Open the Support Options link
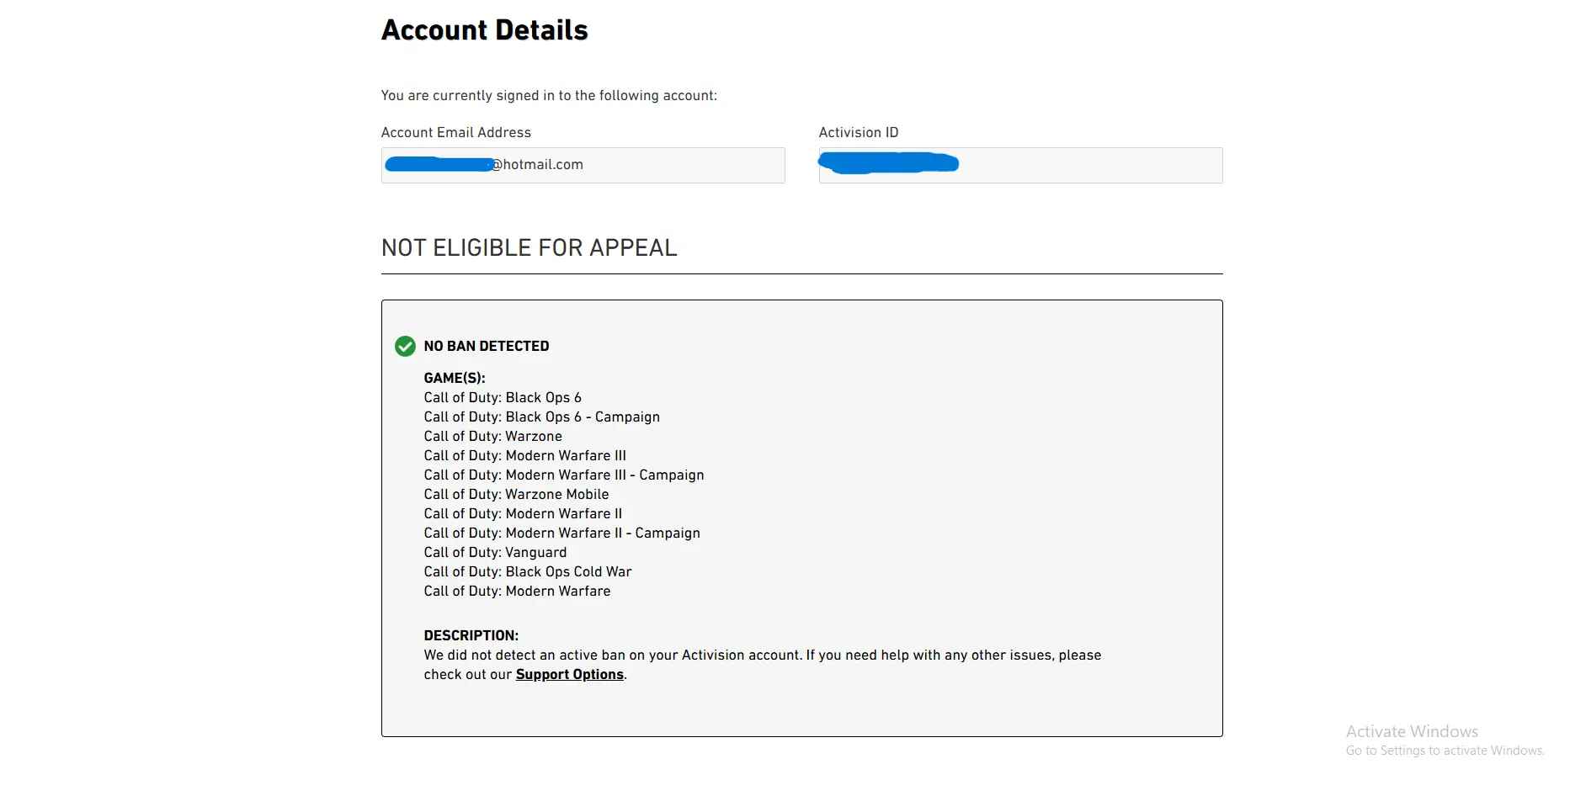This screenshot has height=796, width=1586. point(569,675)
